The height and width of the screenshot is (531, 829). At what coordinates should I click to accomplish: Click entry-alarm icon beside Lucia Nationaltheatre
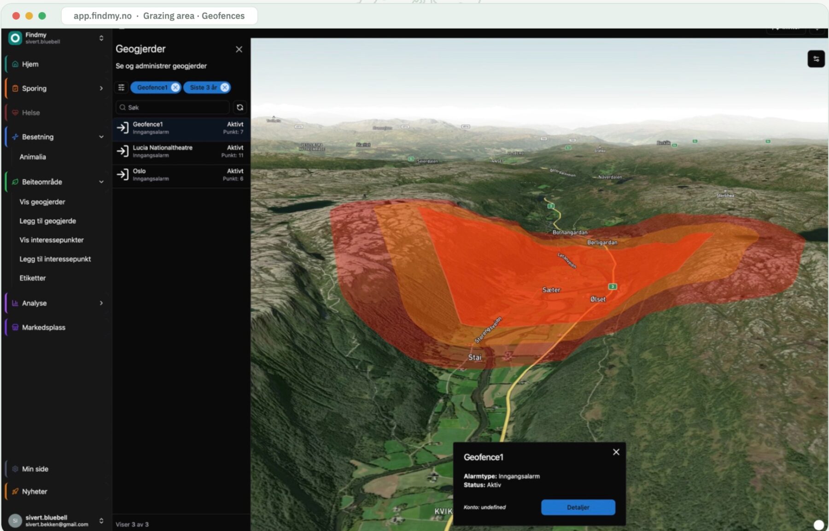click(123, 151)
